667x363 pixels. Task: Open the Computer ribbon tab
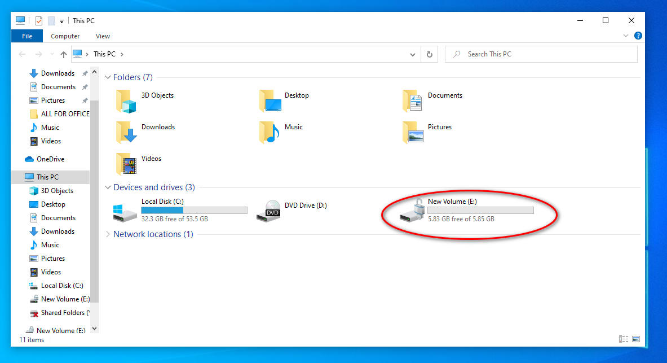(65, 36)
